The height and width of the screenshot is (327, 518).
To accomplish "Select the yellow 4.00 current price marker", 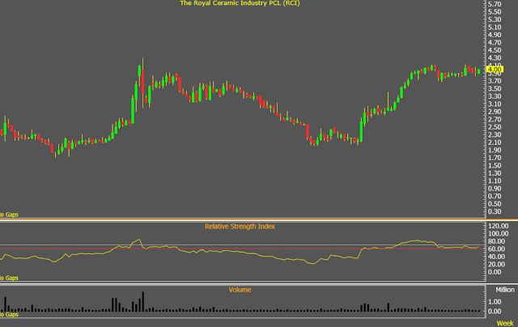I will click(495, 70).
